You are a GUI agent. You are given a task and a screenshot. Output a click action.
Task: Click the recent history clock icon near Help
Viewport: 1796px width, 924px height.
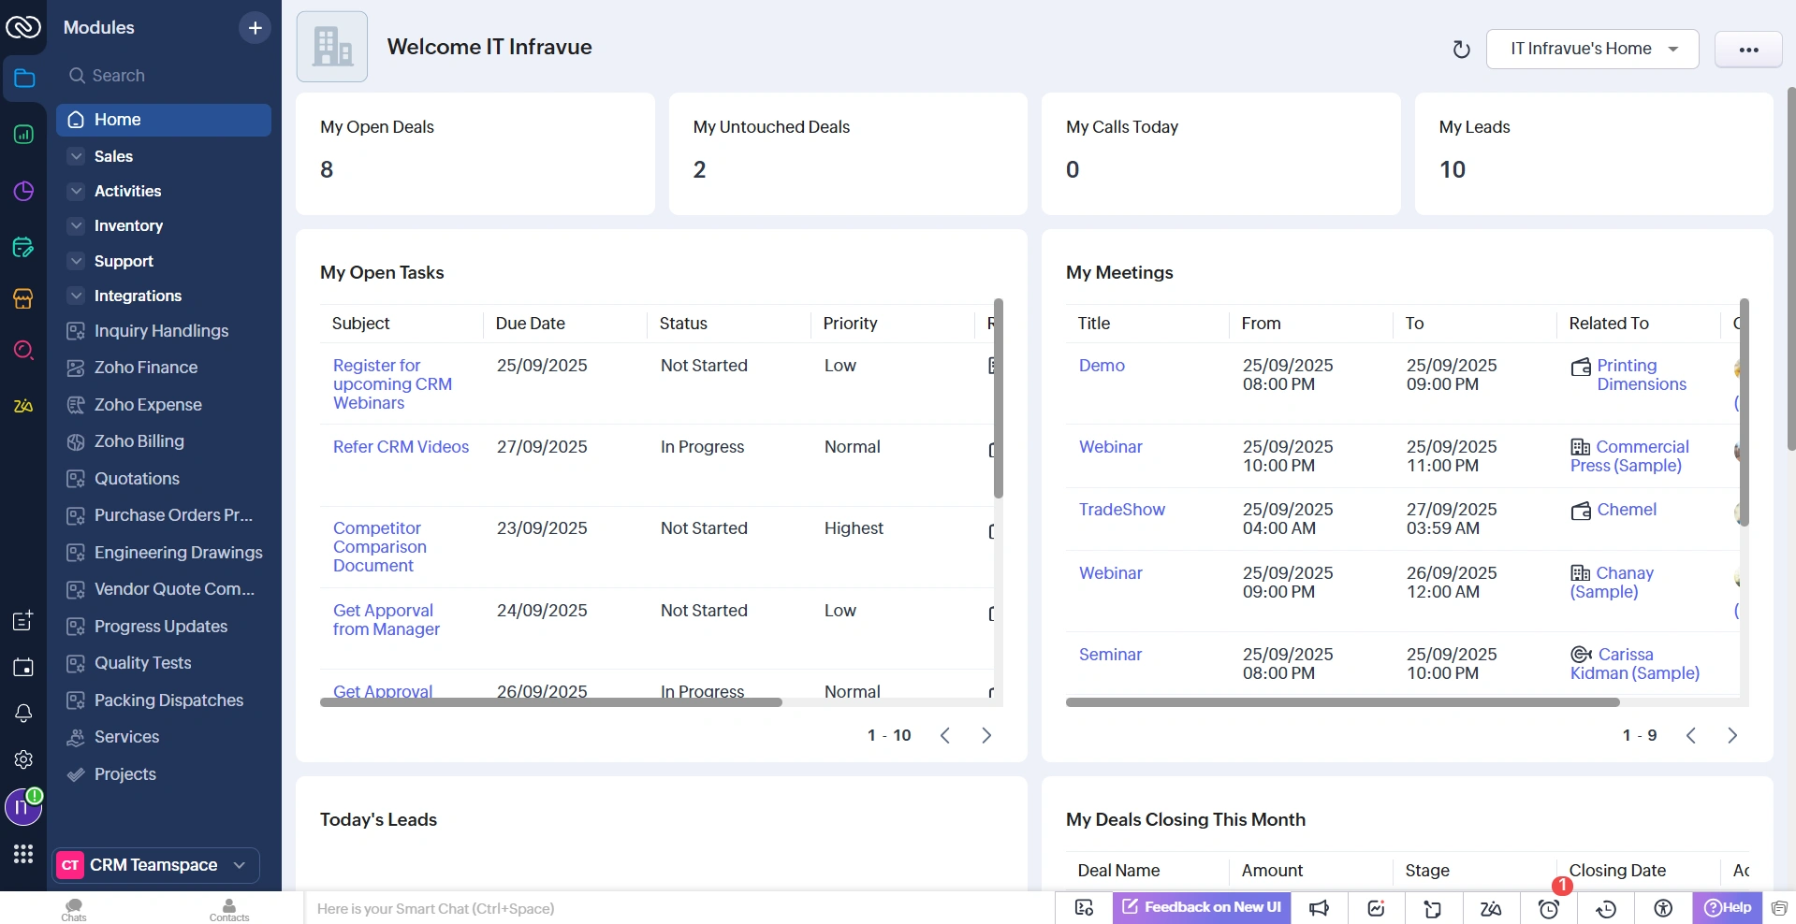click(x=1606, y=908)
